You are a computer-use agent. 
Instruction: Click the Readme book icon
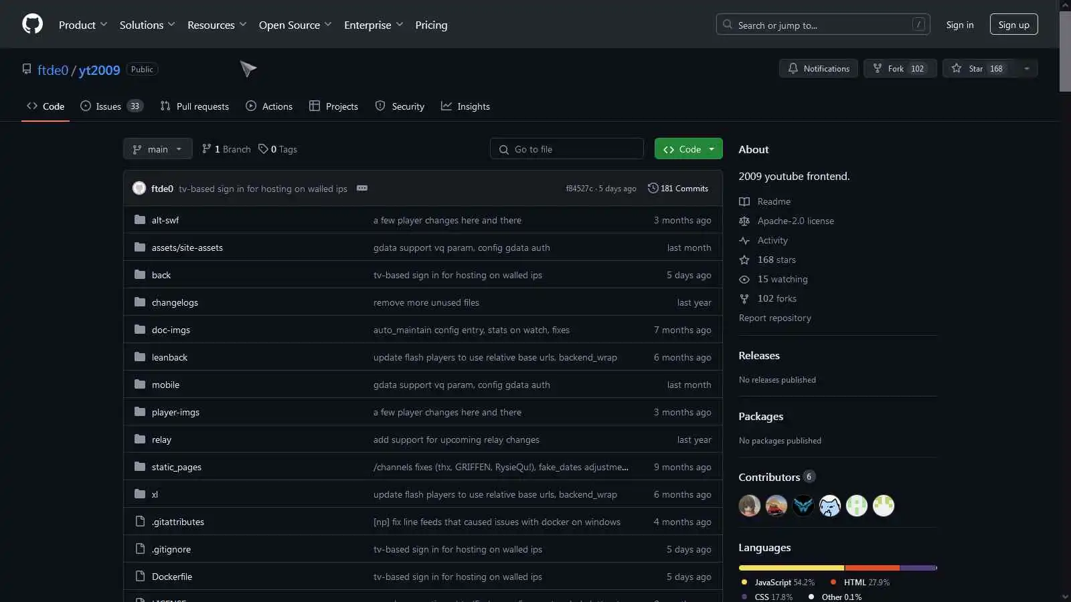pos(744,201)
